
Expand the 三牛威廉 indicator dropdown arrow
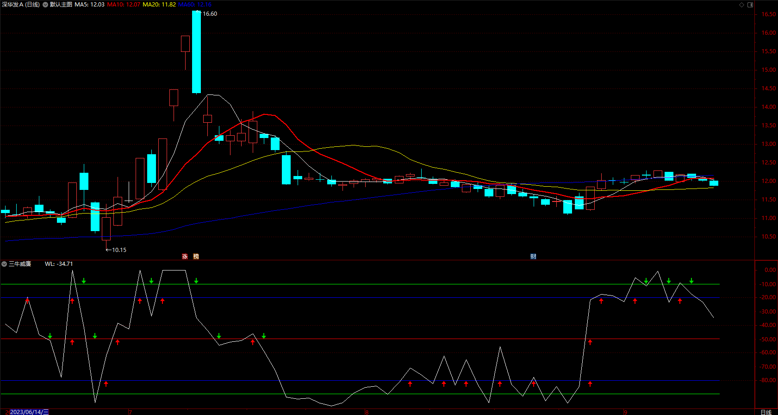coord(4,264)
